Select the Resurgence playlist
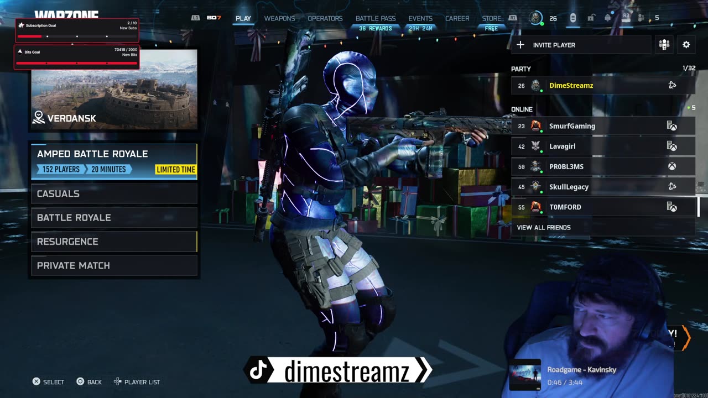Image resolution: width=708 pixels, height=398 pixels. click(114, 242)
